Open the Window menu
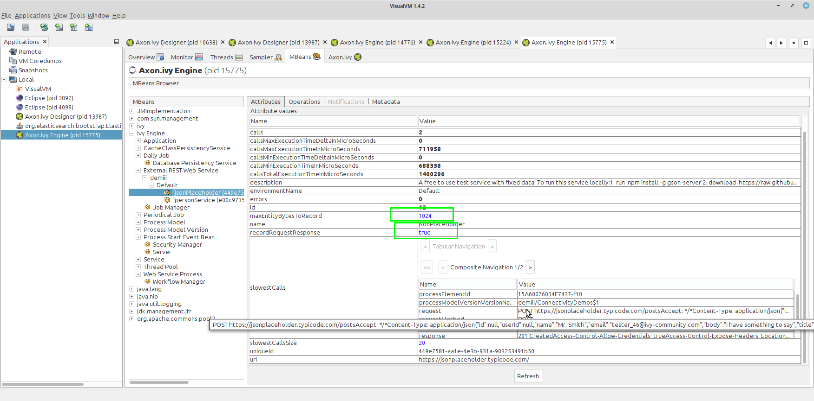814x401 pixels. pyautogui.click(x=98, y=15)
